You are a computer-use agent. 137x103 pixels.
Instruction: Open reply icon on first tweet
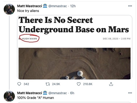[19, 84]
